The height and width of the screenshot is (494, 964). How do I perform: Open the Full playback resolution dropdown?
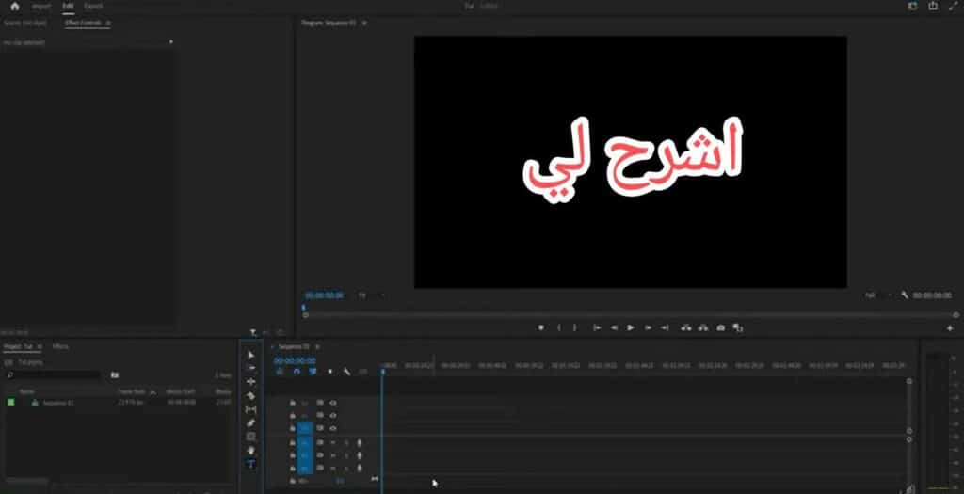pyautogui.click(x=877, y=295)
